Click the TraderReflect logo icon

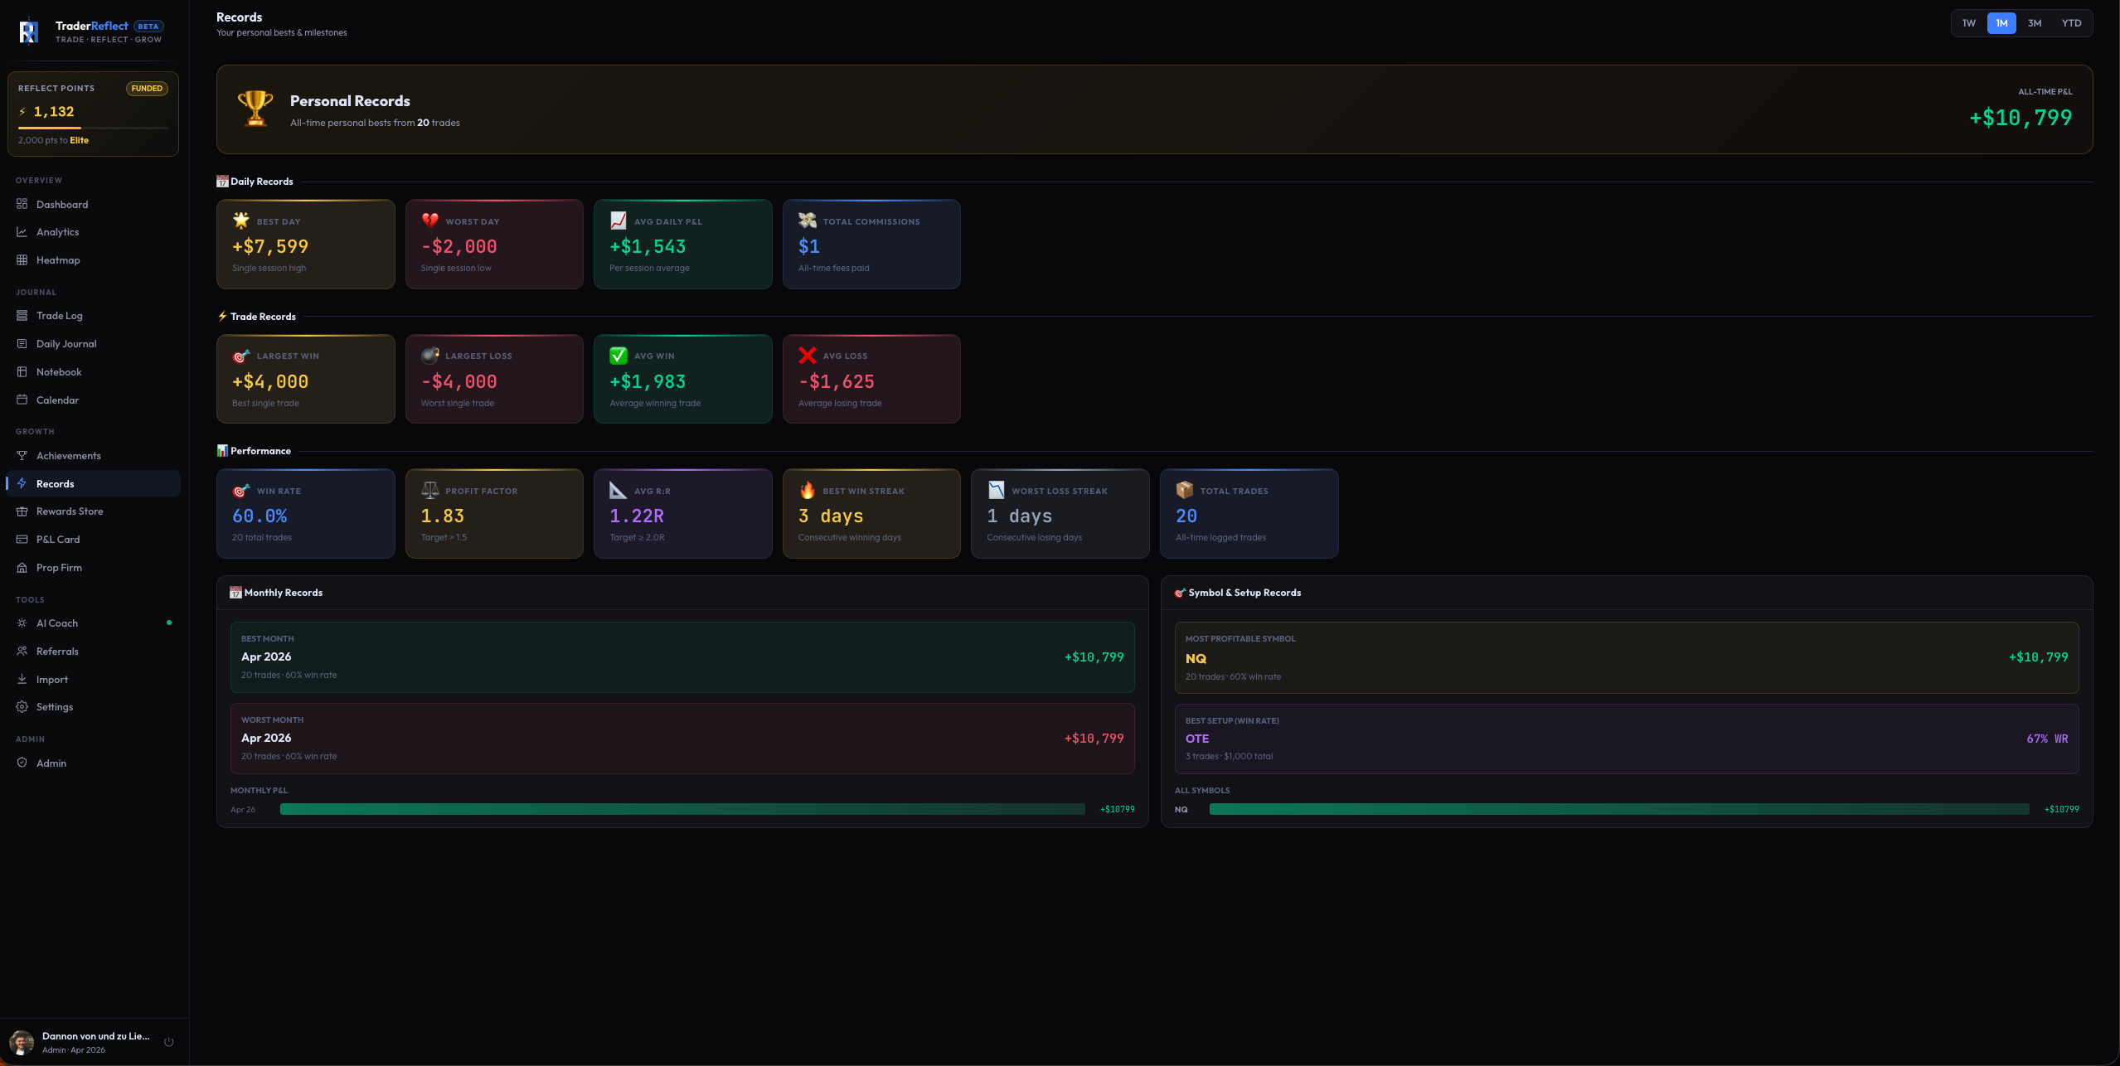point(28,31)
